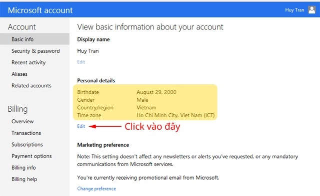The image size is (320, 196).
Task: Click the birthdate value August 29, 2000
Action: (156, 92)
